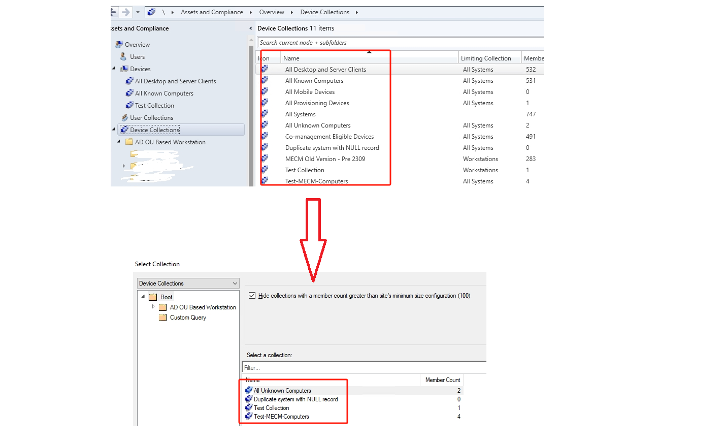Select the MECM Old Version - Pre 2309 collection
The width and height of the screenshot is (724, 443).
coord(325,159)
